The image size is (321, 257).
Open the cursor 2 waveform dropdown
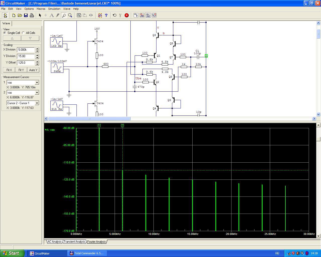coord(37,93)
